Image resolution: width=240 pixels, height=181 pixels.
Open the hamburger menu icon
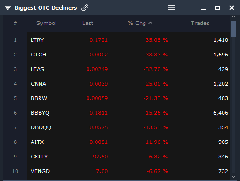coord(172,8)
